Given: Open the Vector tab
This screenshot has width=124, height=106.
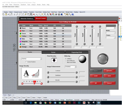Looking at the screenshot, I should click(x=53, y=52).
